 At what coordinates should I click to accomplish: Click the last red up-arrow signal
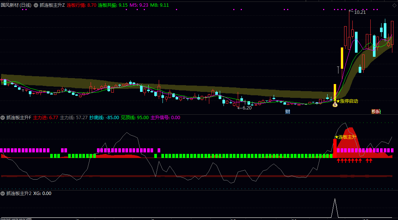coord(371,161)
